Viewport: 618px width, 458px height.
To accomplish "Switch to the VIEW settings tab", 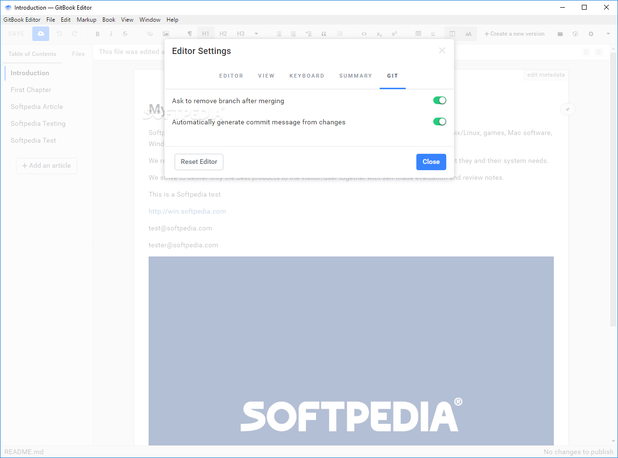I will 266,76.
